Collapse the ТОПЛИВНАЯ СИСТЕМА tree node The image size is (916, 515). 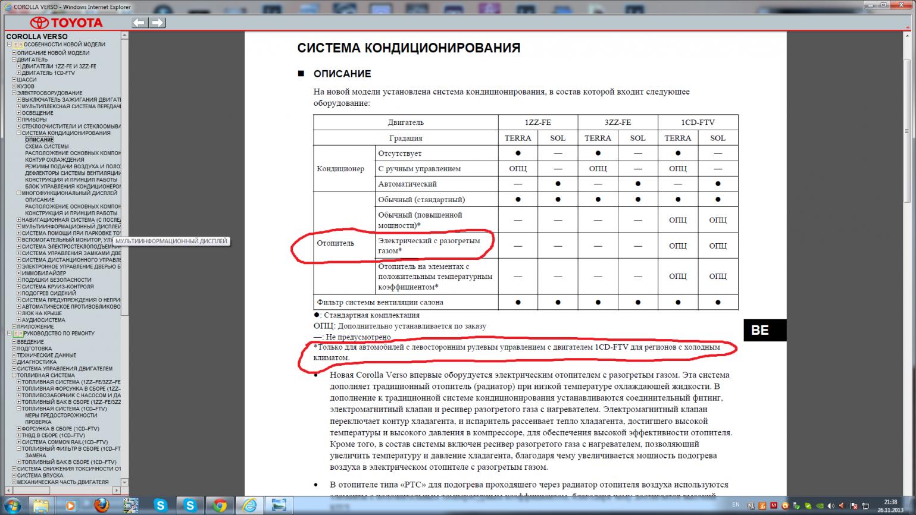tap(14, 375)
